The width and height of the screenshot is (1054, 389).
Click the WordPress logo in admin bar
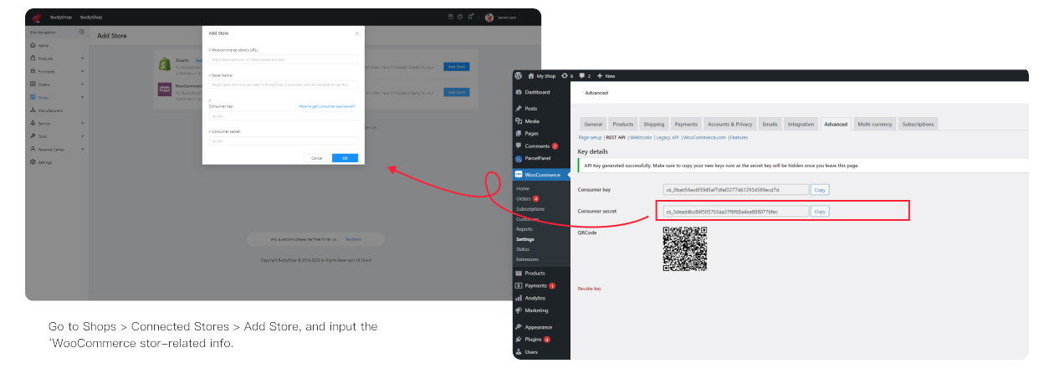[519, 75]
